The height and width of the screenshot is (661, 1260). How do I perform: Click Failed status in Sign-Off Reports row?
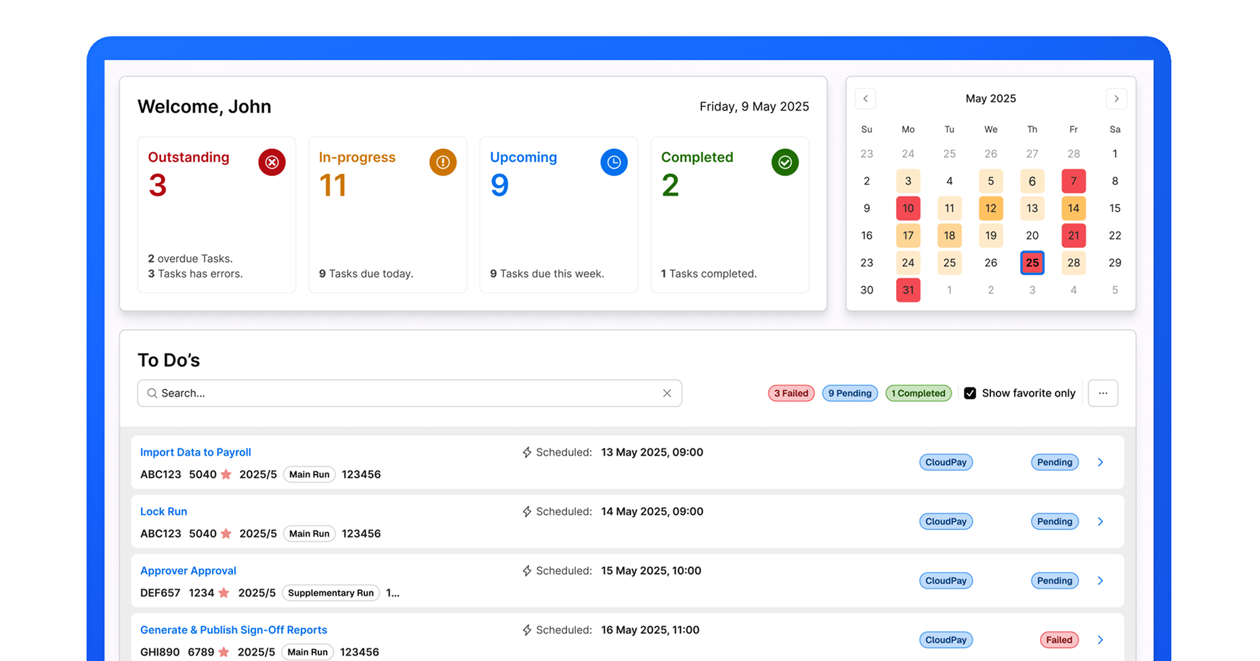(1059, 640)
